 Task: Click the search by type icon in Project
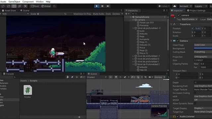click(68, 77)
